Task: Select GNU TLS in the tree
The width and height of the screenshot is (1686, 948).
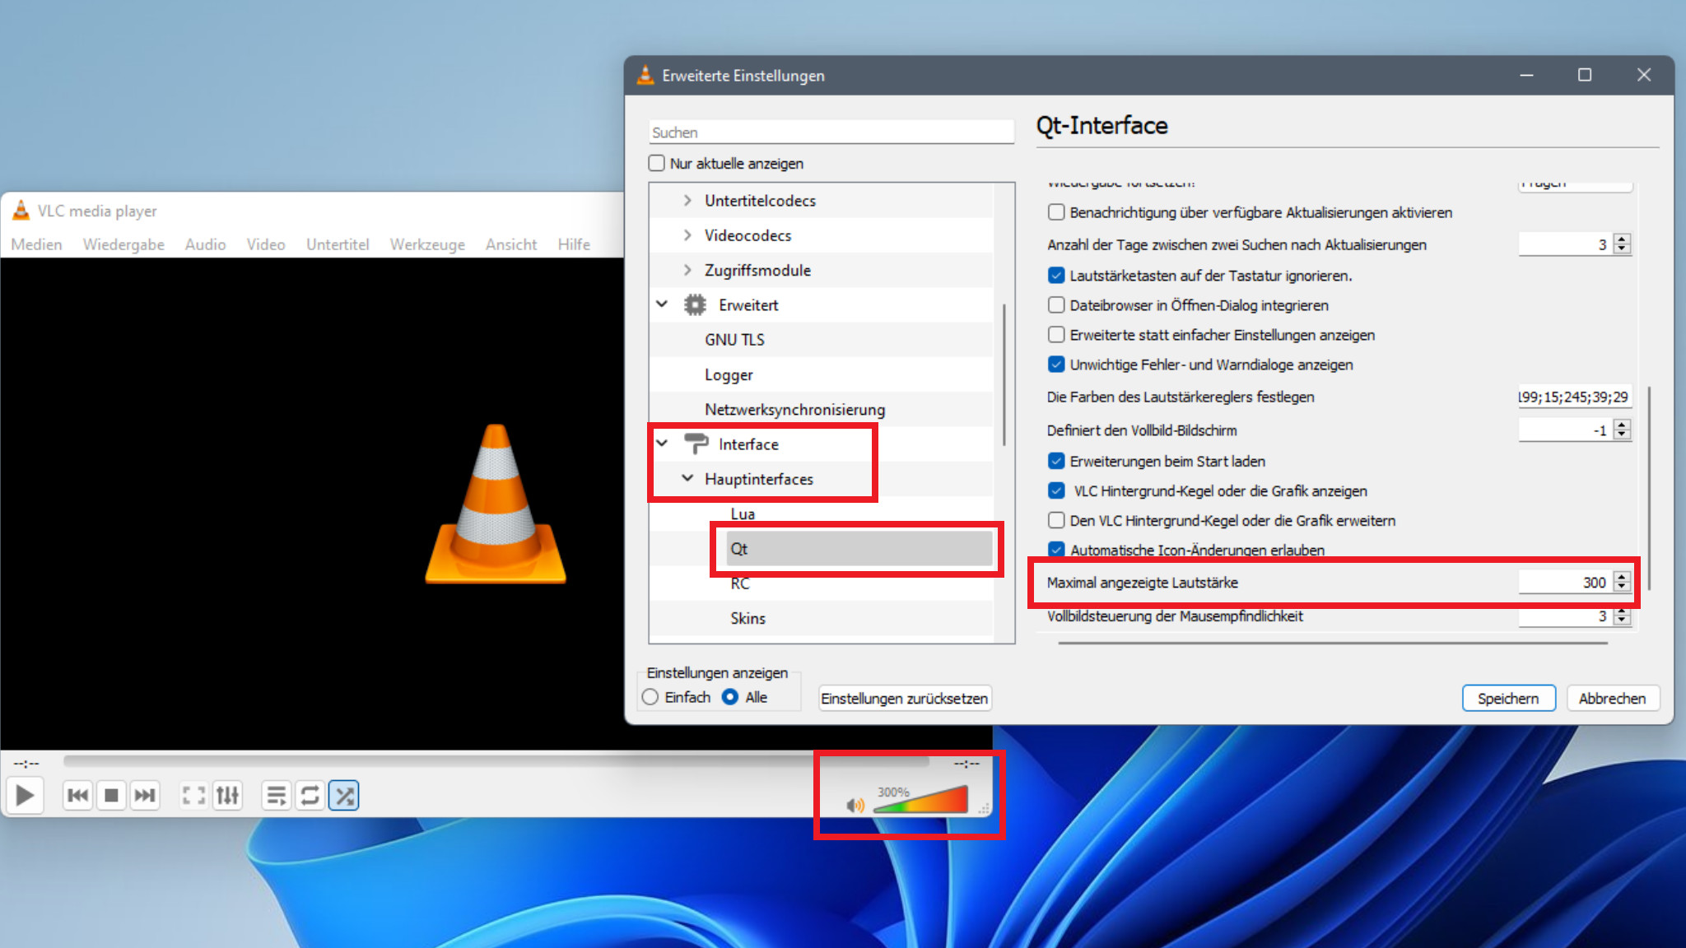Action: pos(734,339)
